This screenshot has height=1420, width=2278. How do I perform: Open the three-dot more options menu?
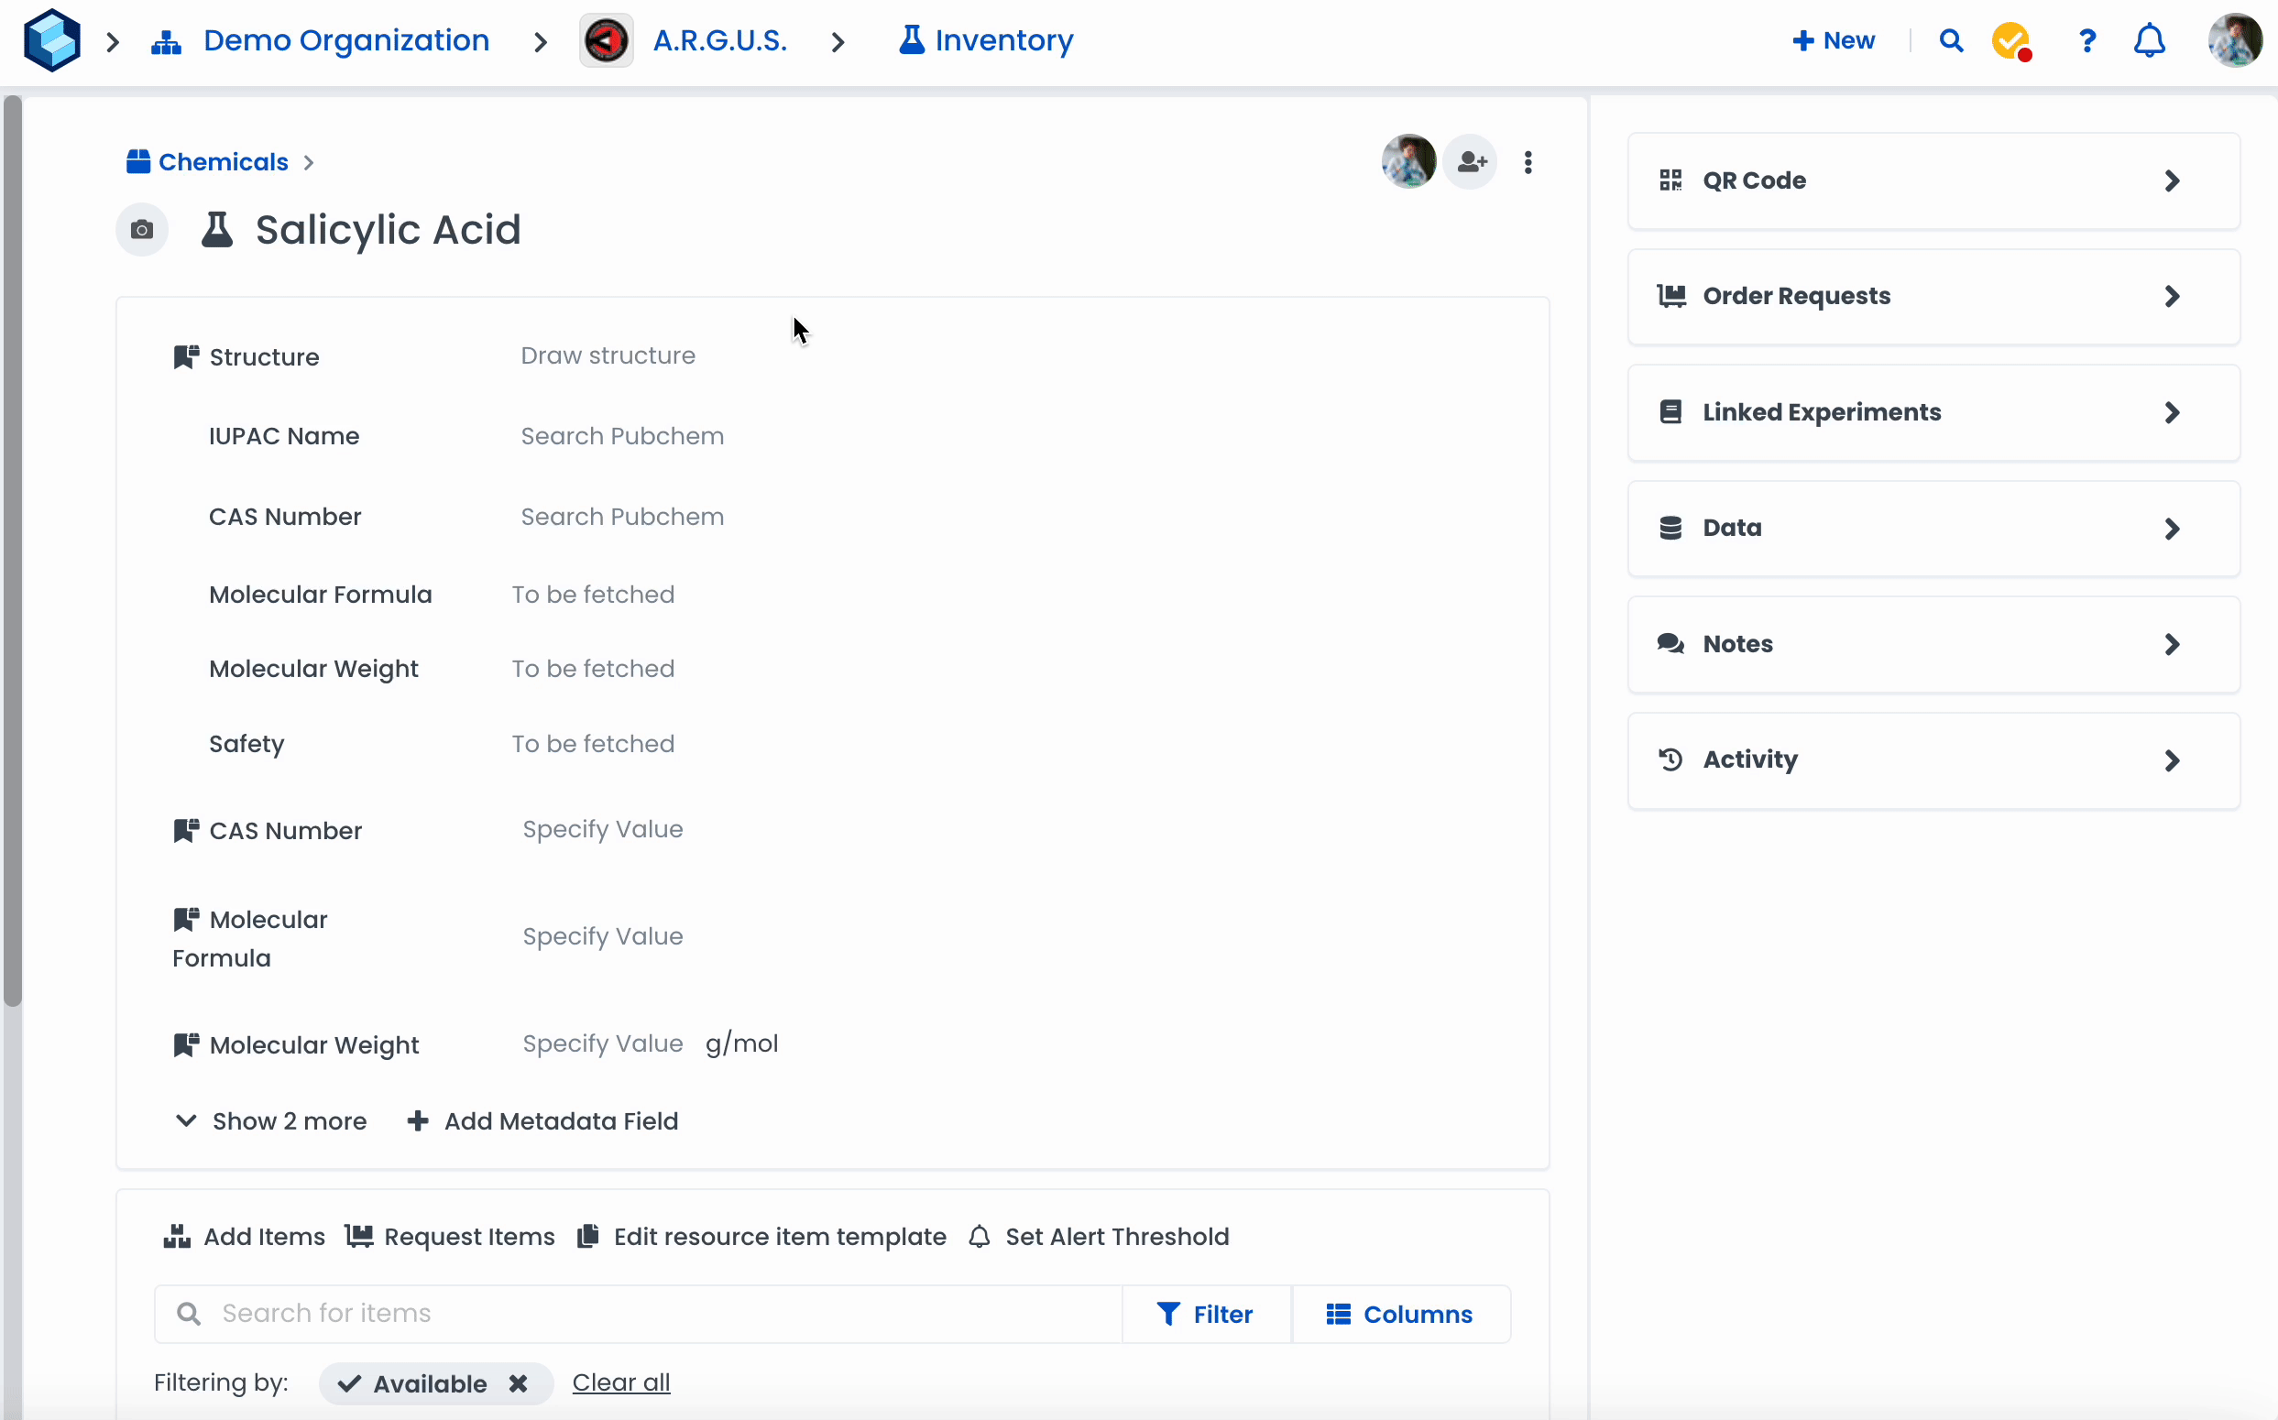[x=1528, y=162]
